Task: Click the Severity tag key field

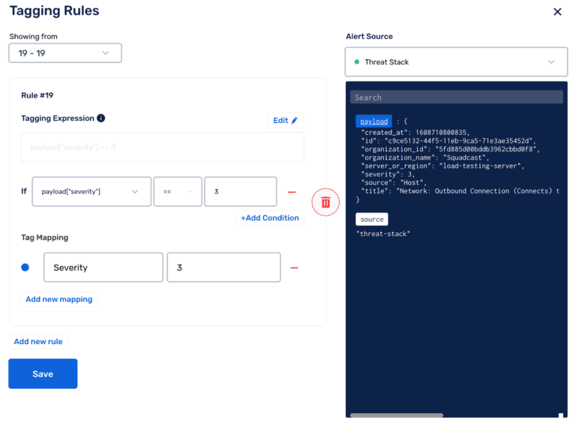Action: (x=103, y=268)
